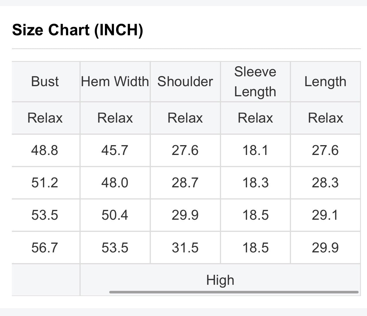Select the sleeve length value 18.1

pos(255,150)
